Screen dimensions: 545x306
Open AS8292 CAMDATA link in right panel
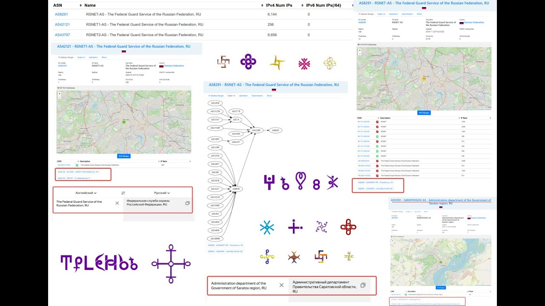pos(375,188)
